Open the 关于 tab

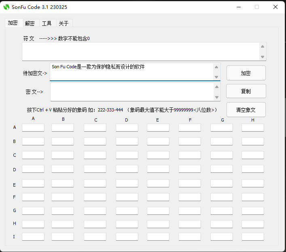coord(64,23)
